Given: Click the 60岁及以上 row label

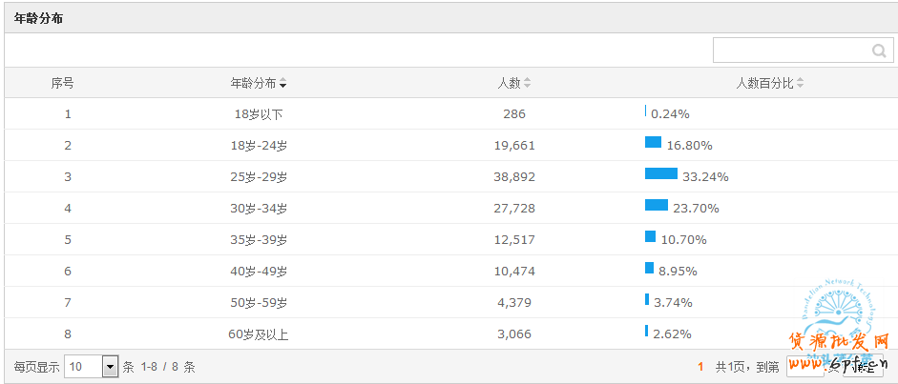Looking at the screenshot, I should tap(259, 334).
